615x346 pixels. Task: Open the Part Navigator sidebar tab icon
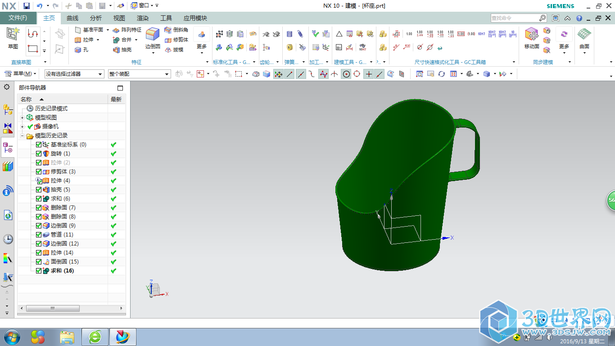pyautogui.click(x=8, y=148)
